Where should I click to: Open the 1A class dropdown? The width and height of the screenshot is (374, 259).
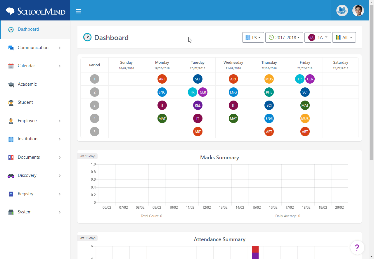click(x=318, y=37)
